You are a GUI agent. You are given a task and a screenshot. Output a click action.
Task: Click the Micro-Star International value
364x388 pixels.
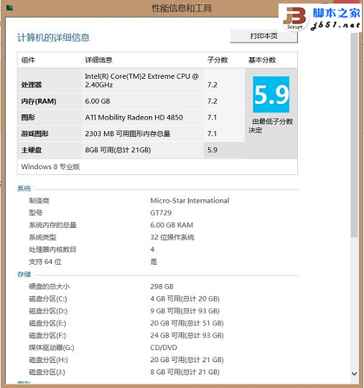pos(190,201)
